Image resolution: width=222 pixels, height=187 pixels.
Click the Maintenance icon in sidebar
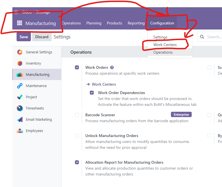click(20, 86)
